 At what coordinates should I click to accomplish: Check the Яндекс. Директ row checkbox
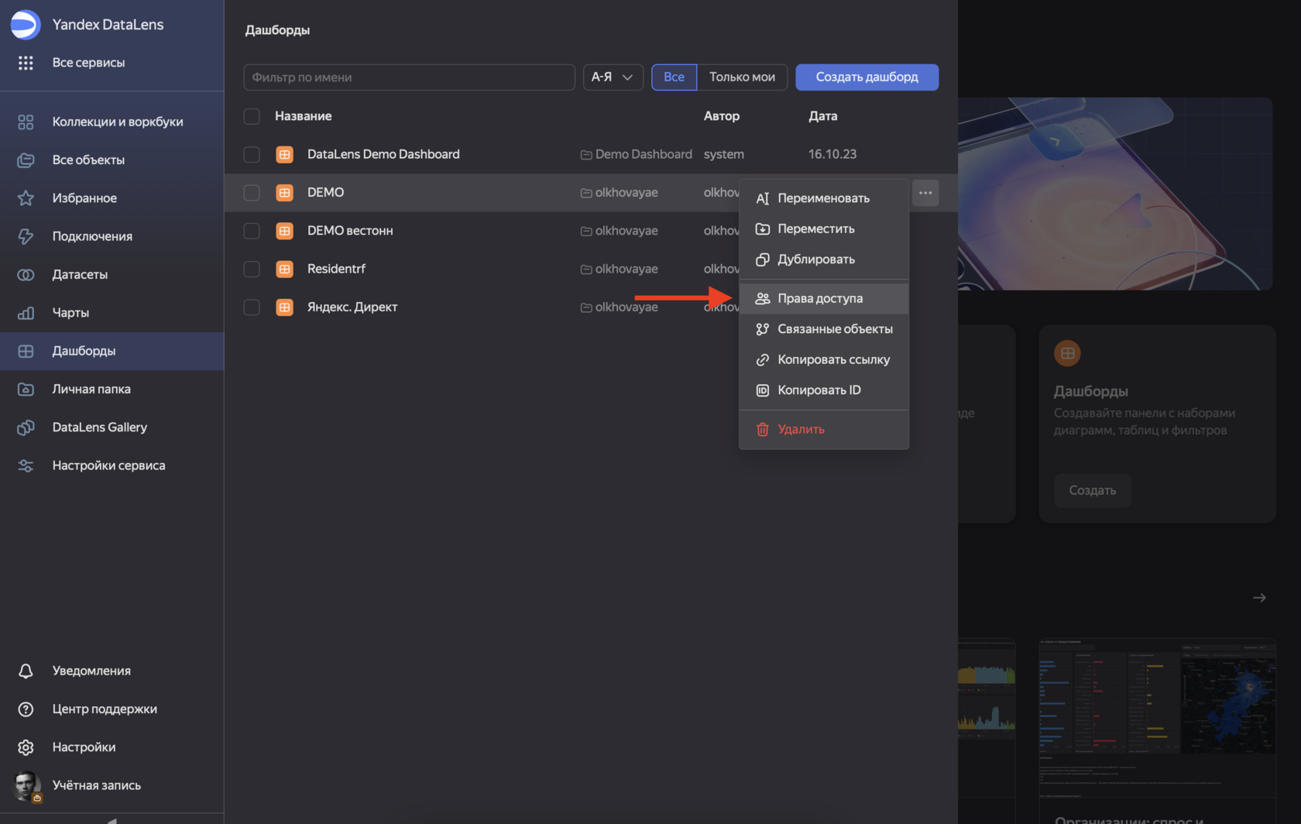click(252, 307)
